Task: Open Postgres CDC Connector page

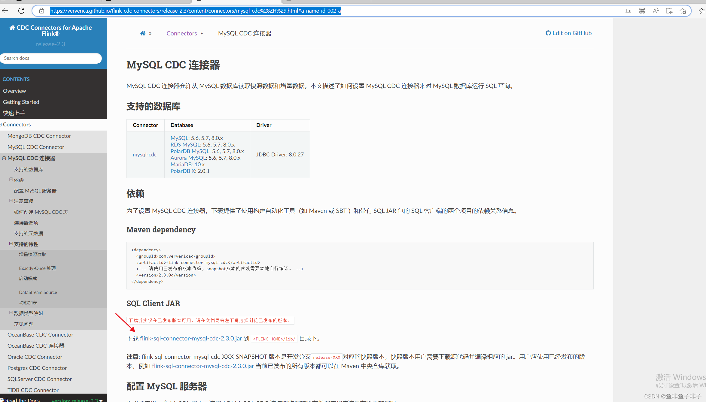Action: pos(37,368)
